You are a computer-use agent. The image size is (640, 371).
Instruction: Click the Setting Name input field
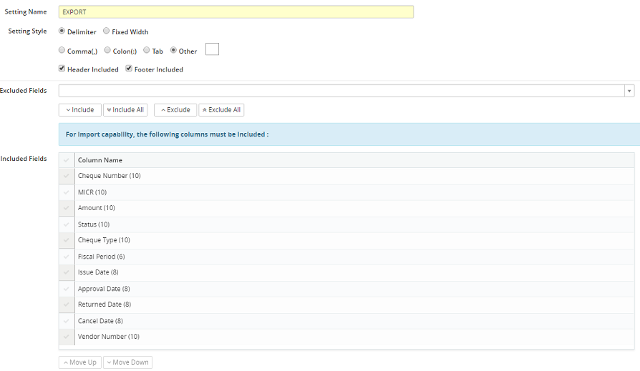click(x=236, y=12)
